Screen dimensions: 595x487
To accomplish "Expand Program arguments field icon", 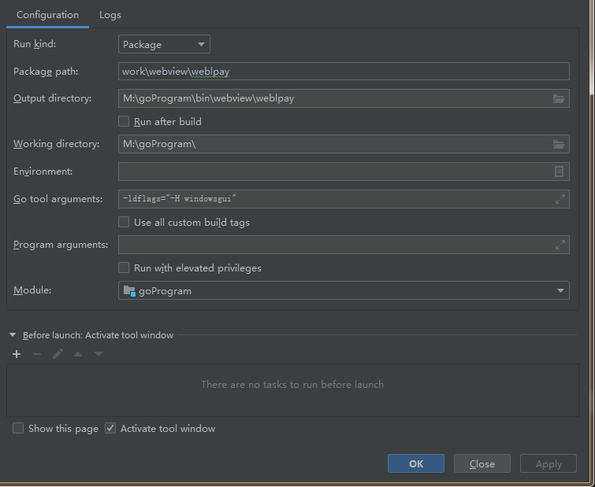I will pos(560,245).
